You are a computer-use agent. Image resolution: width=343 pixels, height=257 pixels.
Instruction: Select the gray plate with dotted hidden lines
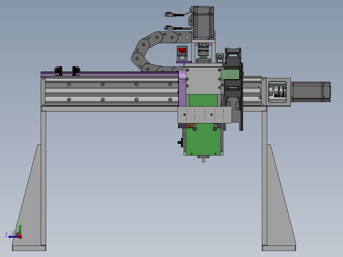[x=205, y=115]
